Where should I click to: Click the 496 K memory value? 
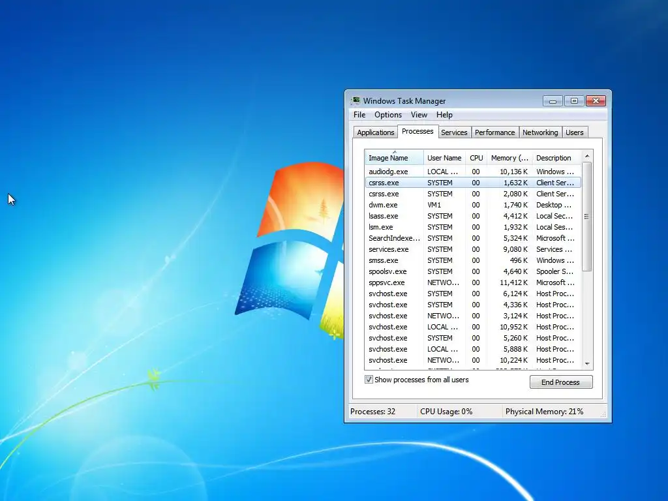click(519, 260)
